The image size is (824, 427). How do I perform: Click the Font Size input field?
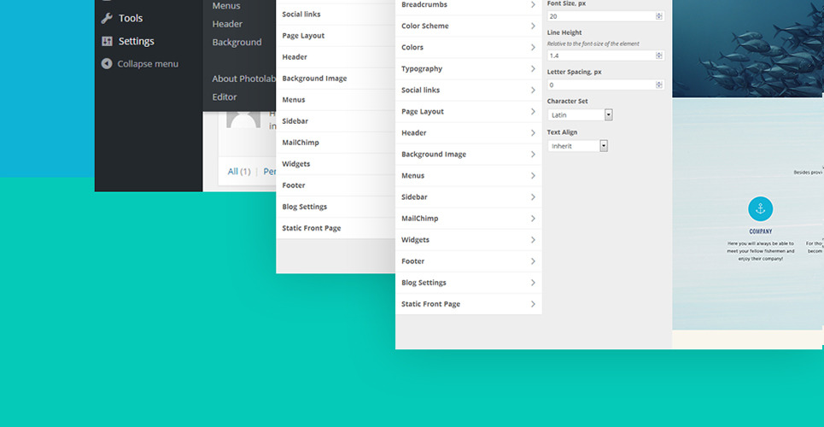tap(599, 16)
